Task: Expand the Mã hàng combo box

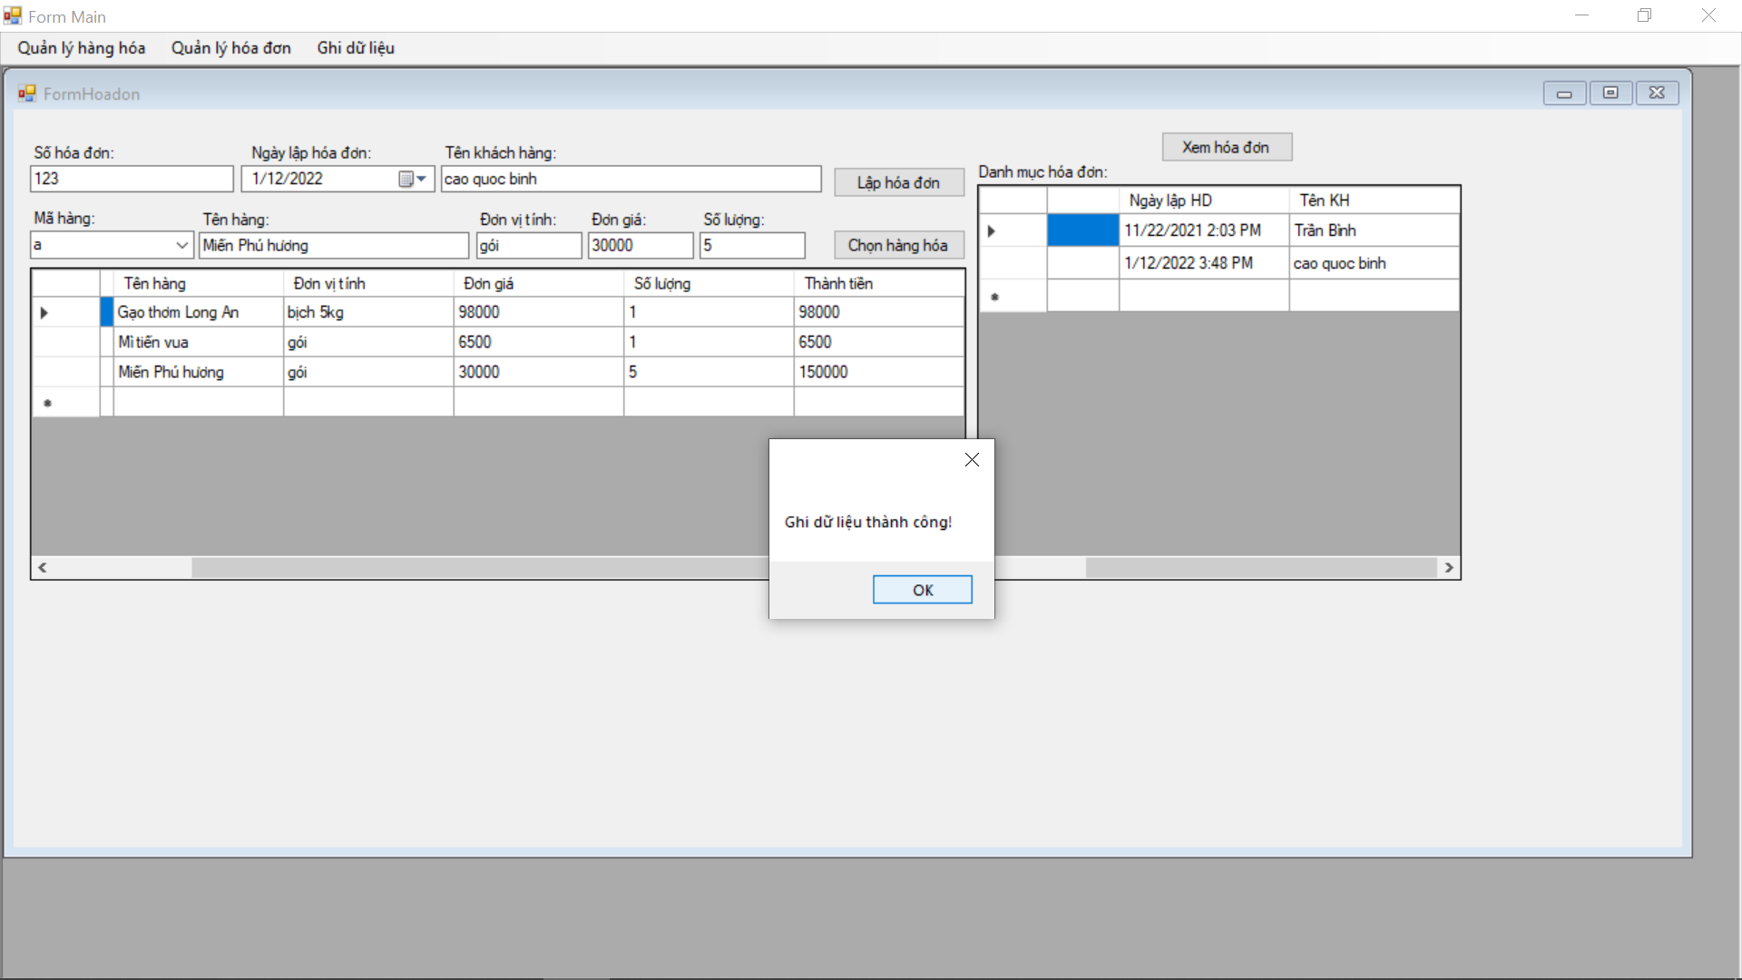Action: [x=181, y=245]
